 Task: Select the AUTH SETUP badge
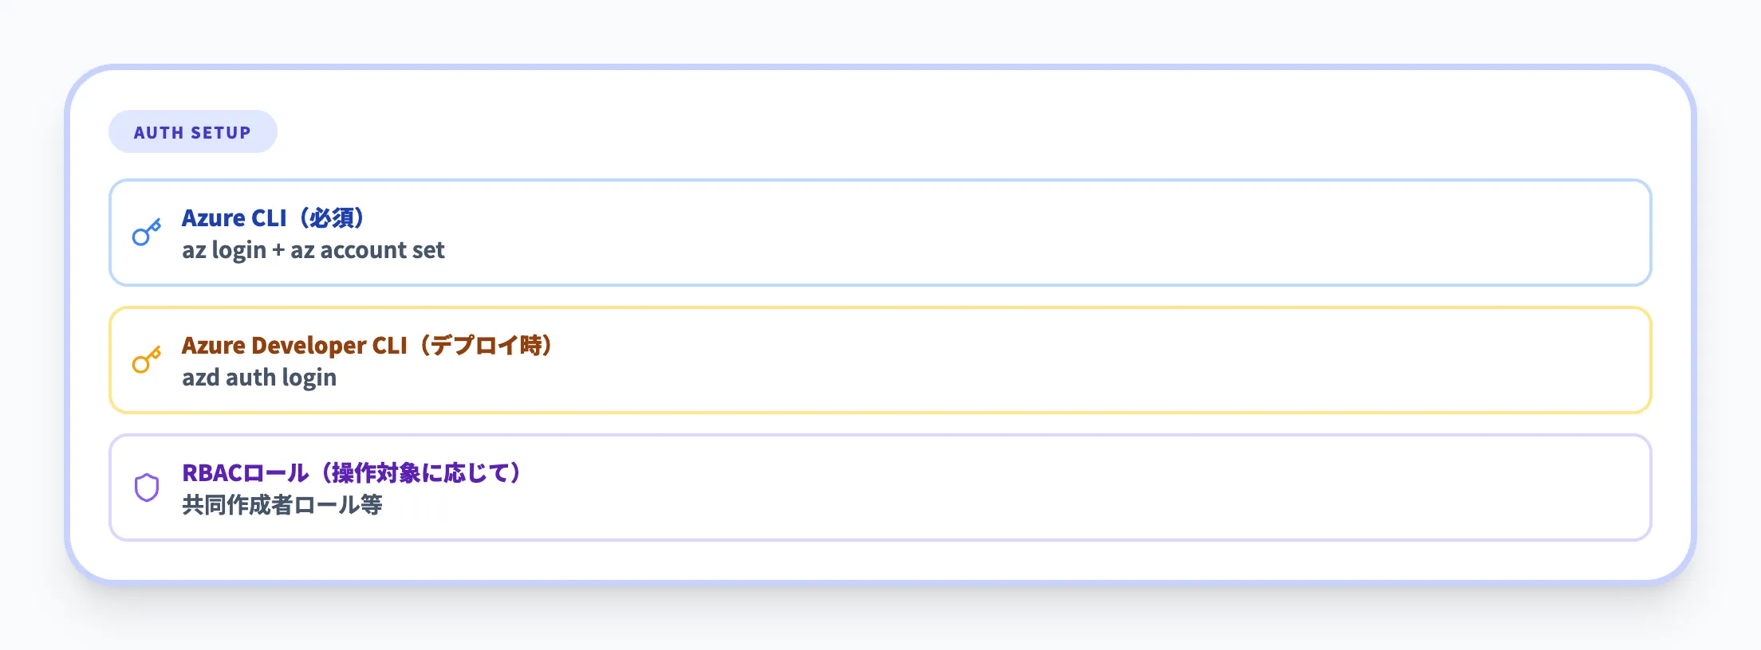click(x=192, y=132)
